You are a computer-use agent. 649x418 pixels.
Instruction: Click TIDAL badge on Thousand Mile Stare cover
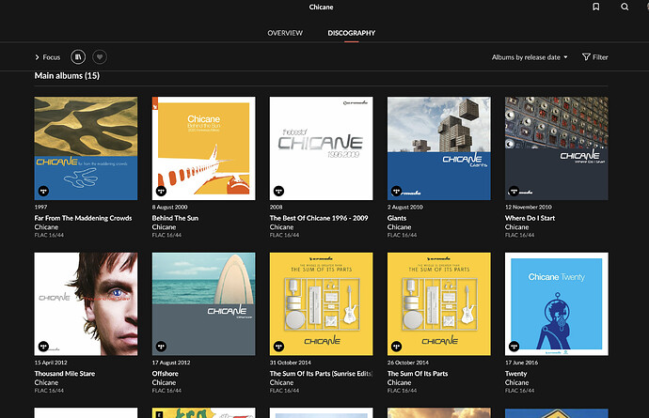click(43, 347)
